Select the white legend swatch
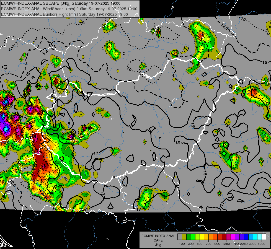 pyautogui.click(x=264, y=237)
